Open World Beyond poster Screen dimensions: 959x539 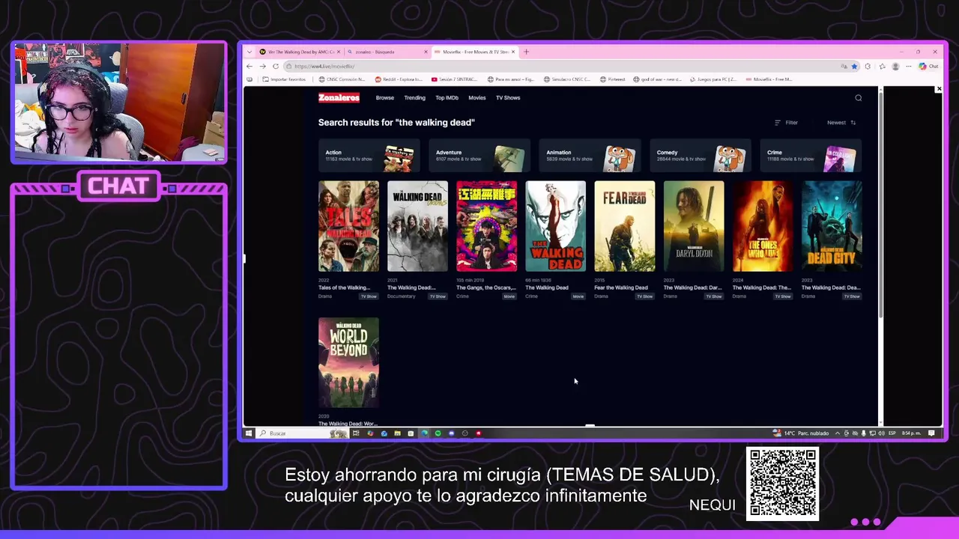(x=348, y=363)
